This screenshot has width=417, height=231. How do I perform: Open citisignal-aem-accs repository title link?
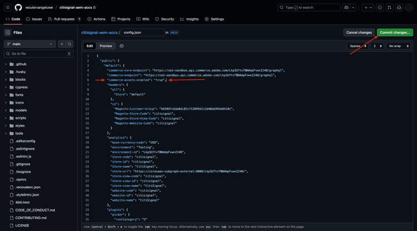(76, 7)
